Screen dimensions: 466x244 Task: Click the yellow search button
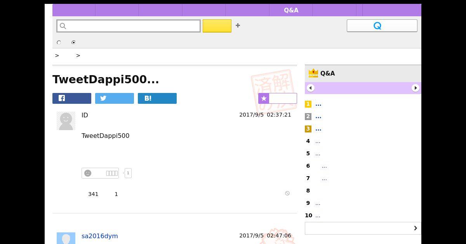pos(217,26)
